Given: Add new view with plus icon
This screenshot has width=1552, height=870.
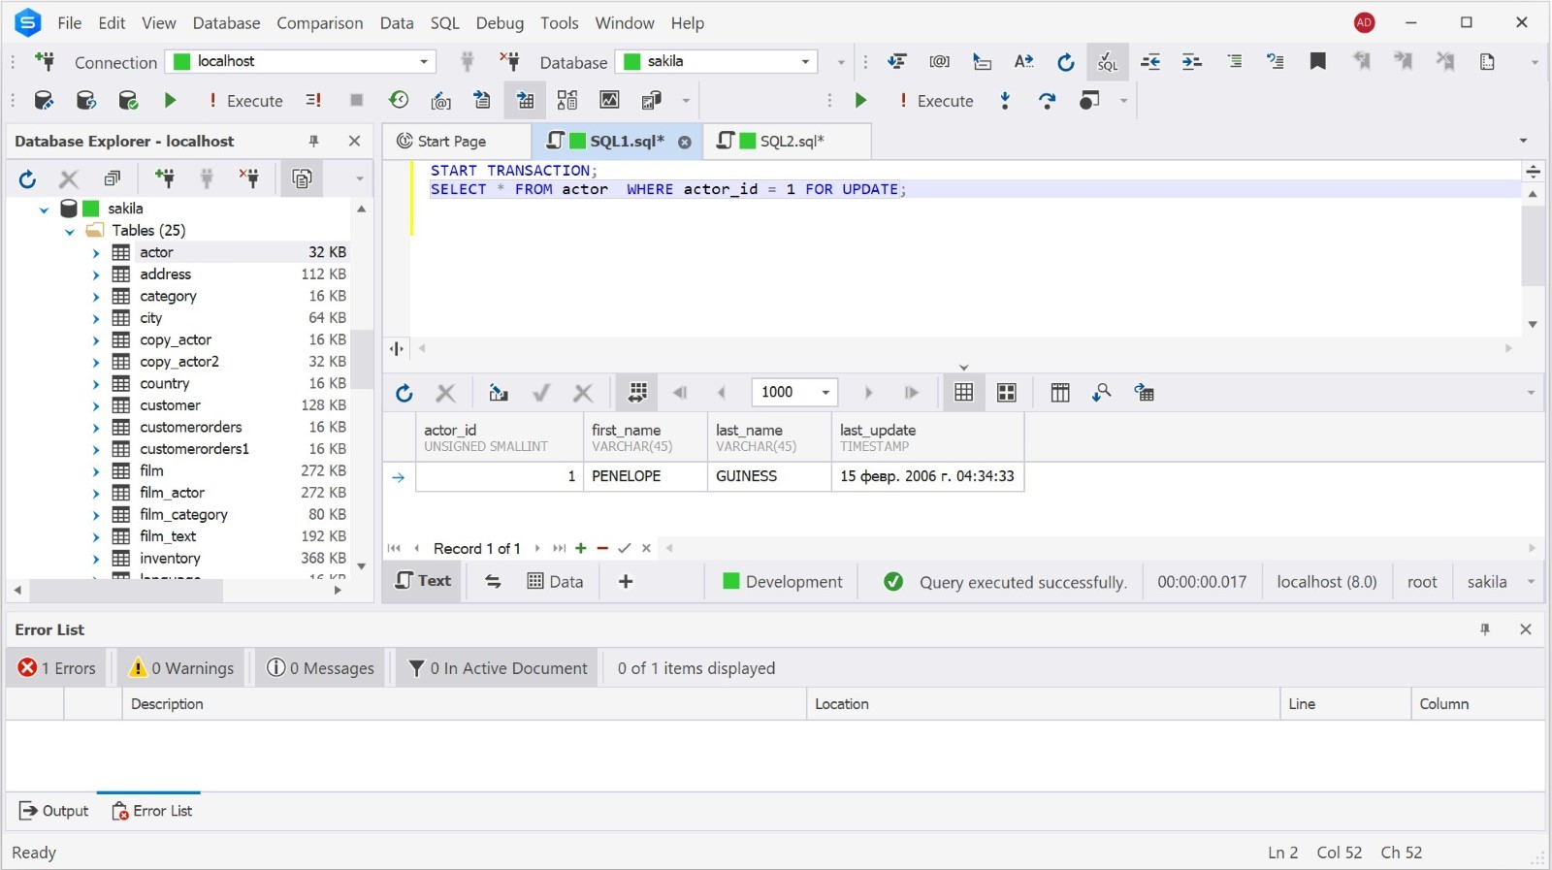Looking at the screenshot, I should click(x=626, y=582).
